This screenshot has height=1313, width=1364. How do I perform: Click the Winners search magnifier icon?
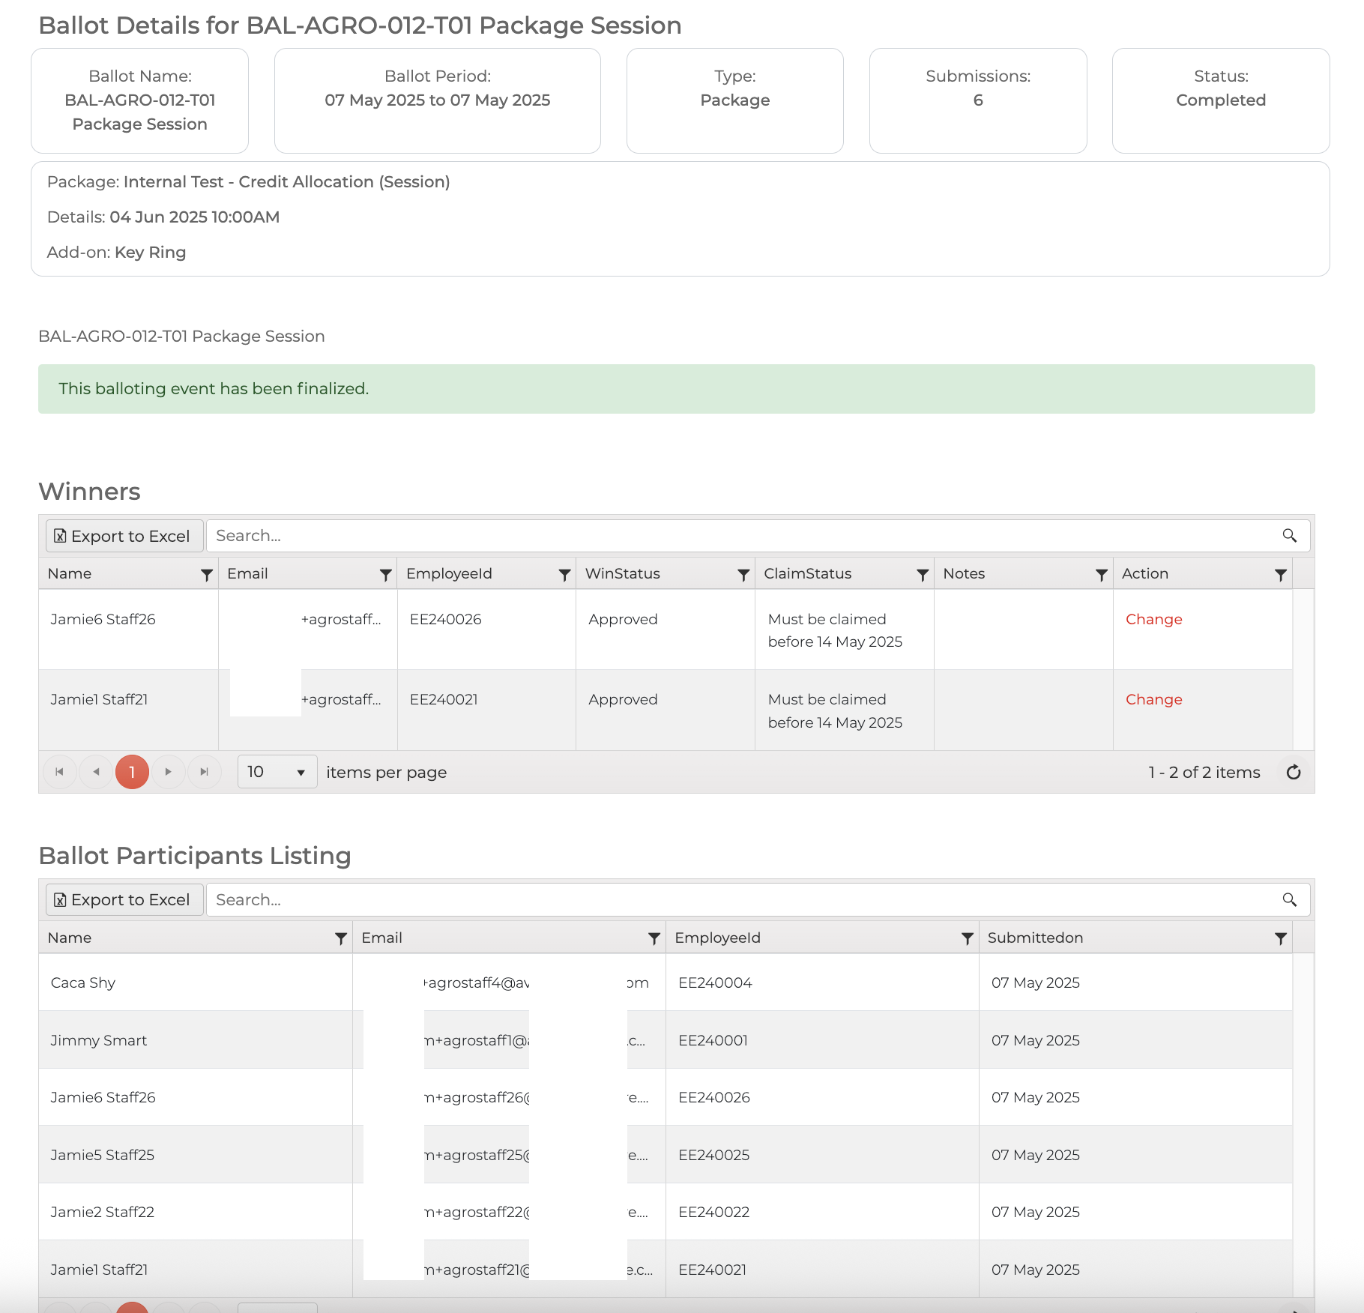pos(1289,536)
